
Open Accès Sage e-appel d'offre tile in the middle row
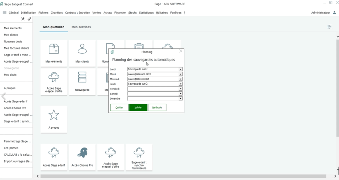click(54, 82)
